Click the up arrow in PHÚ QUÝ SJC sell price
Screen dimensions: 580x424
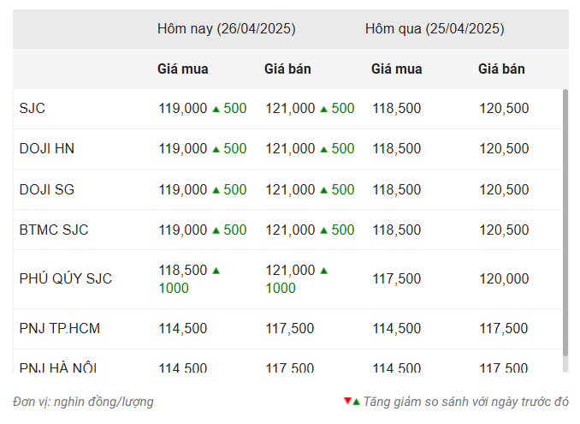[x=323, y=271]
